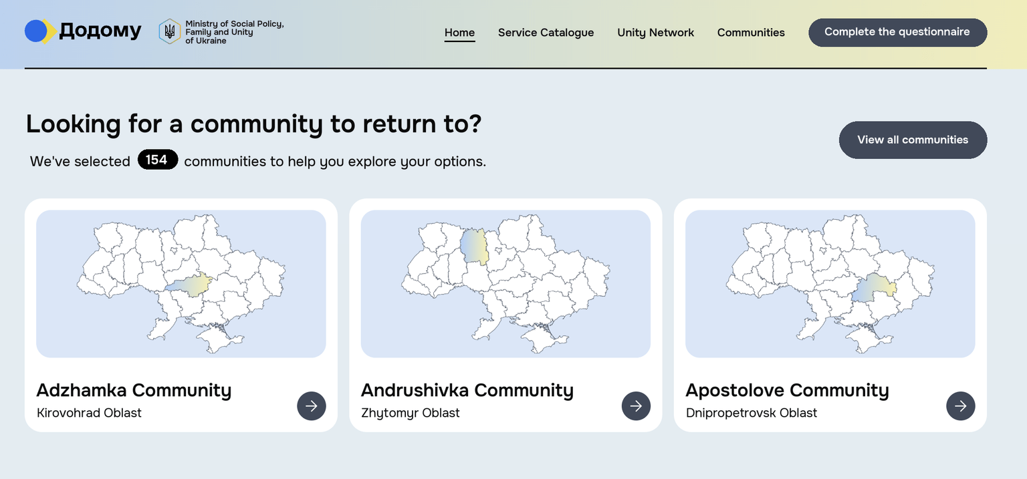Click the highlighted Kirovohrad region on map
1027x479 pixels.
click(191, 285)
